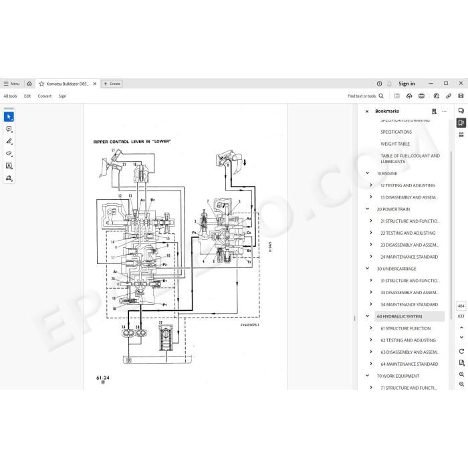Click the Create new tab button
The width and height of the screenshot is (468, 468).
[x=112, y=84]
